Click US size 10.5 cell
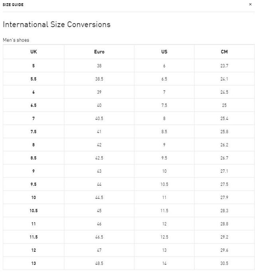This screenshot has width=255, height=272. (164, 184)
